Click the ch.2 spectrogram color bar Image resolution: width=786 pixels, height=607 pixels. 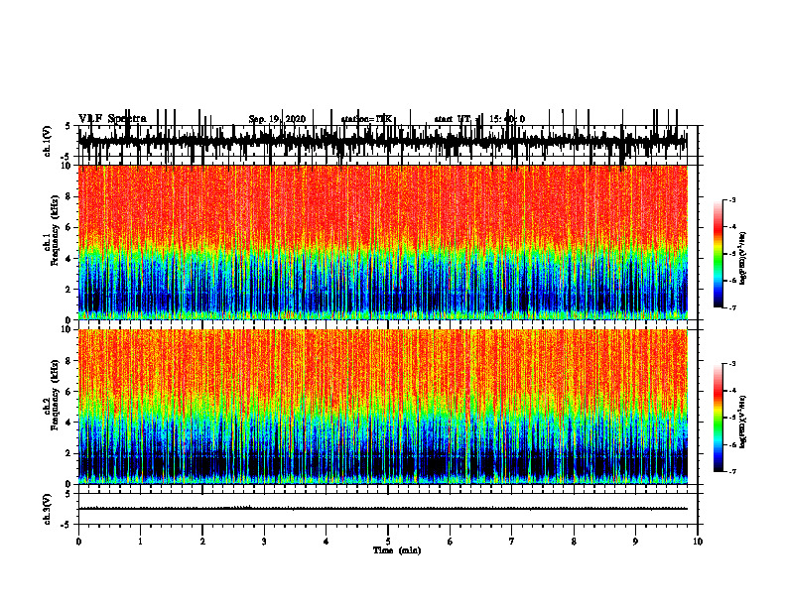[718, 418]
